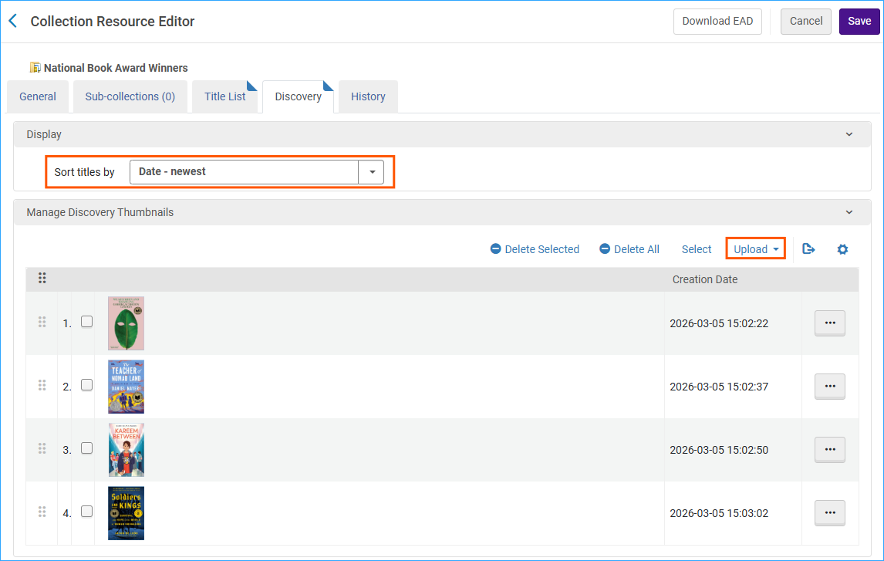Image resolution: width=884 pixels, height=561 pixels.
Task: Check the checkbox for thumbnail row 2
Action: (x=86, y=384)
